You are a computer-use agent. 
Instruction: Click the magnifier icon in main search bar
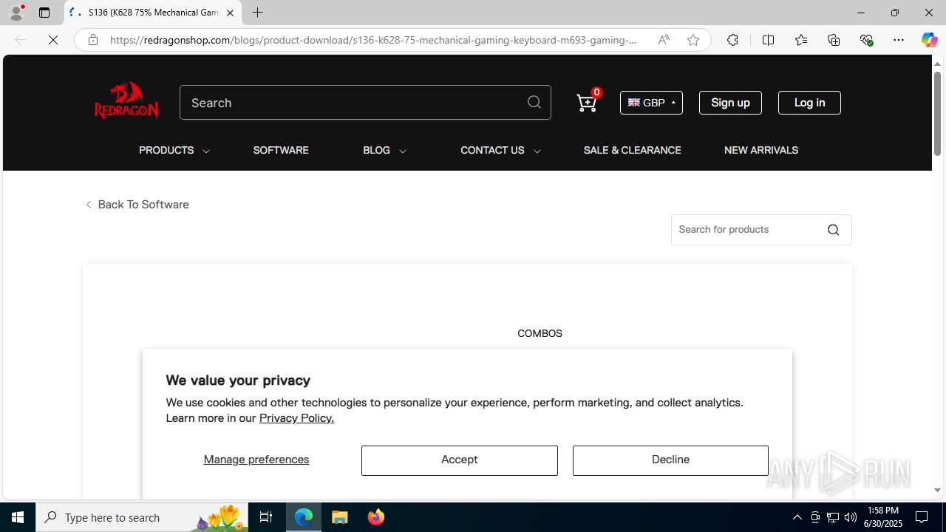tap(534, 103)
